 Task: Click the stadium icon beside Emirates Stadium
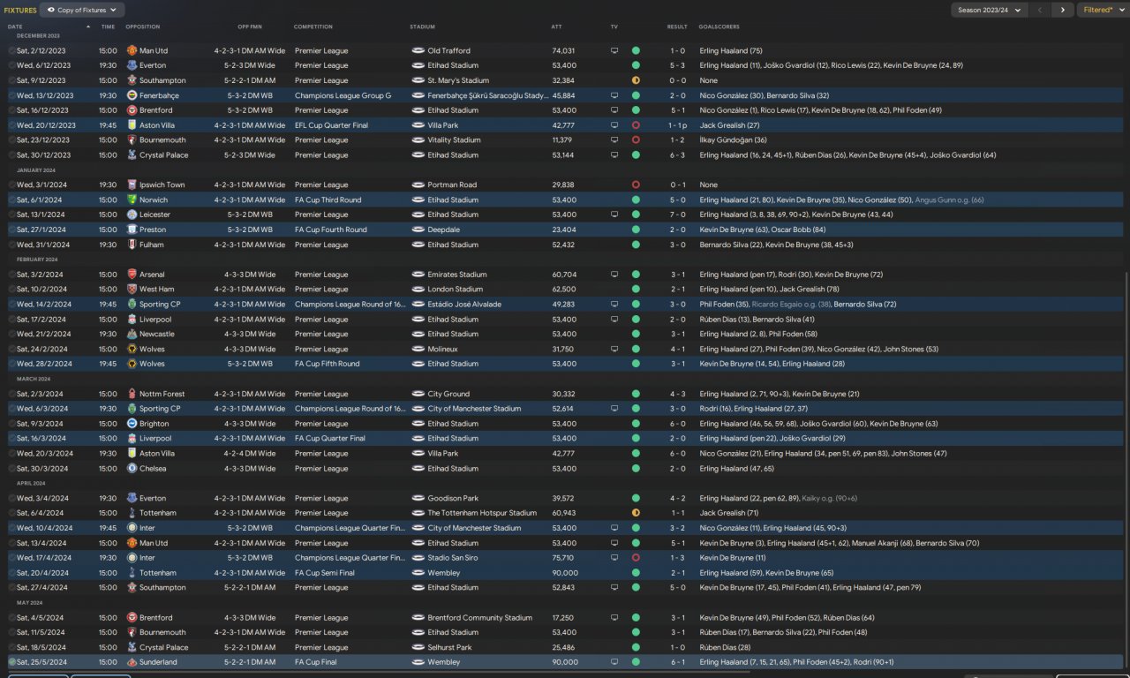pyautogui.click(x=418, y=275)
